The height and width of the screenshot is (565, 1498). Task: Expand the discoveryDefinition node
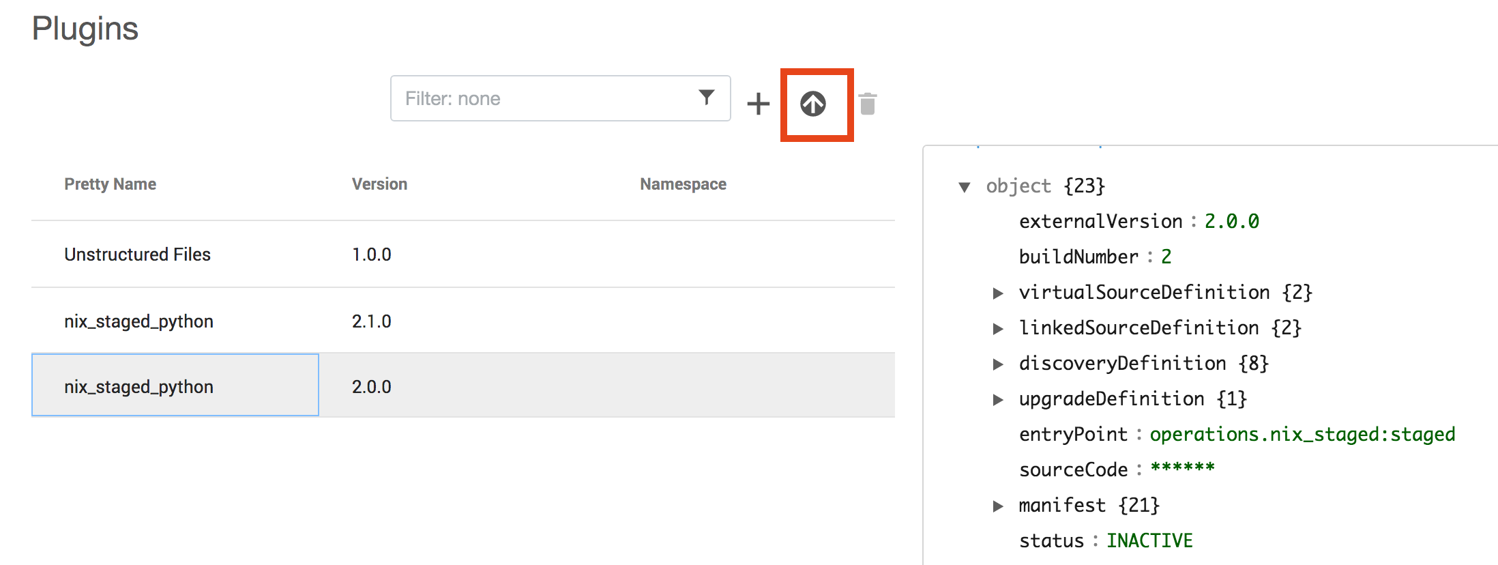[998, 364]
